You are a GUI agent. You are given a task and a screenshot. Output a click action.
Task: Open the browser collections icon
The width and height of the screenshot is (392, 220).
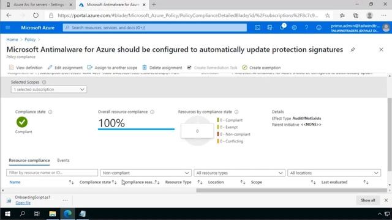[x=356, y=15]
